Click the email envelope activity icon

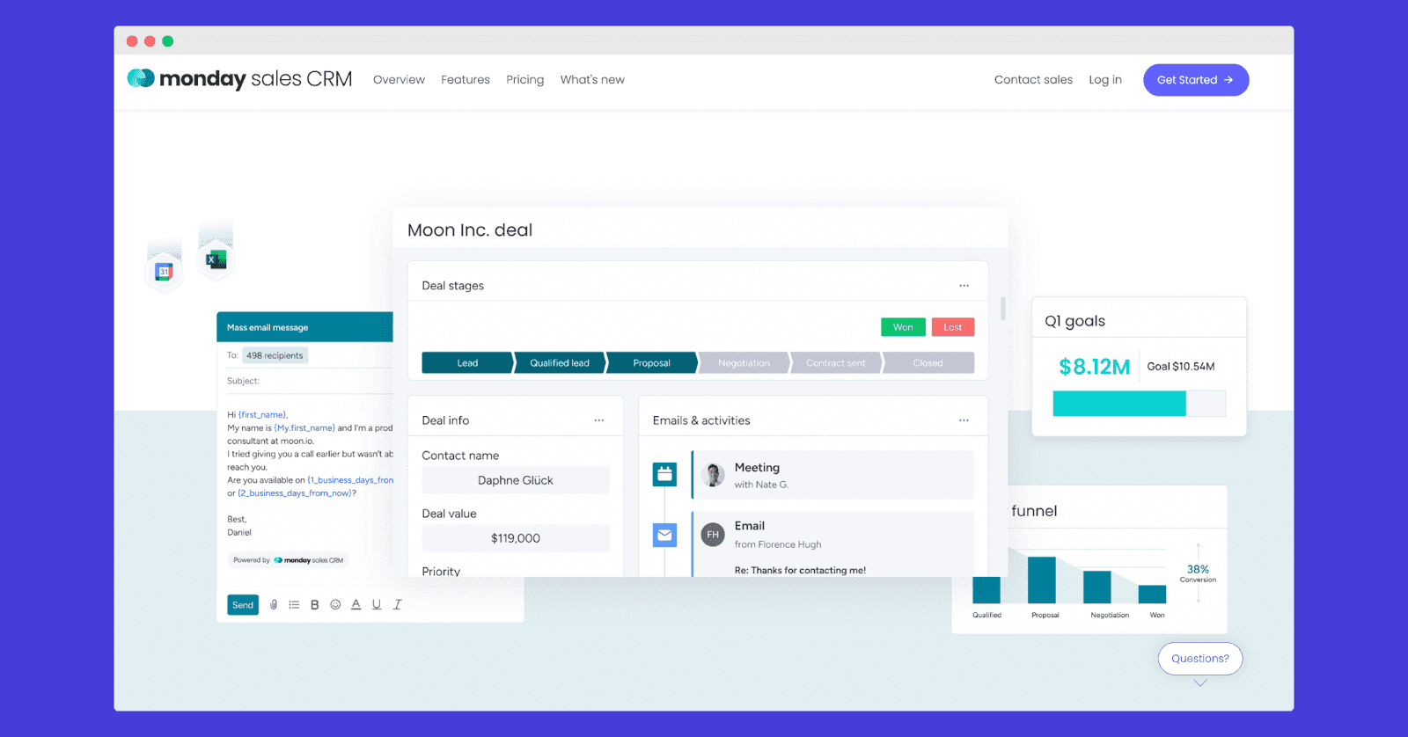pos(665,535)
